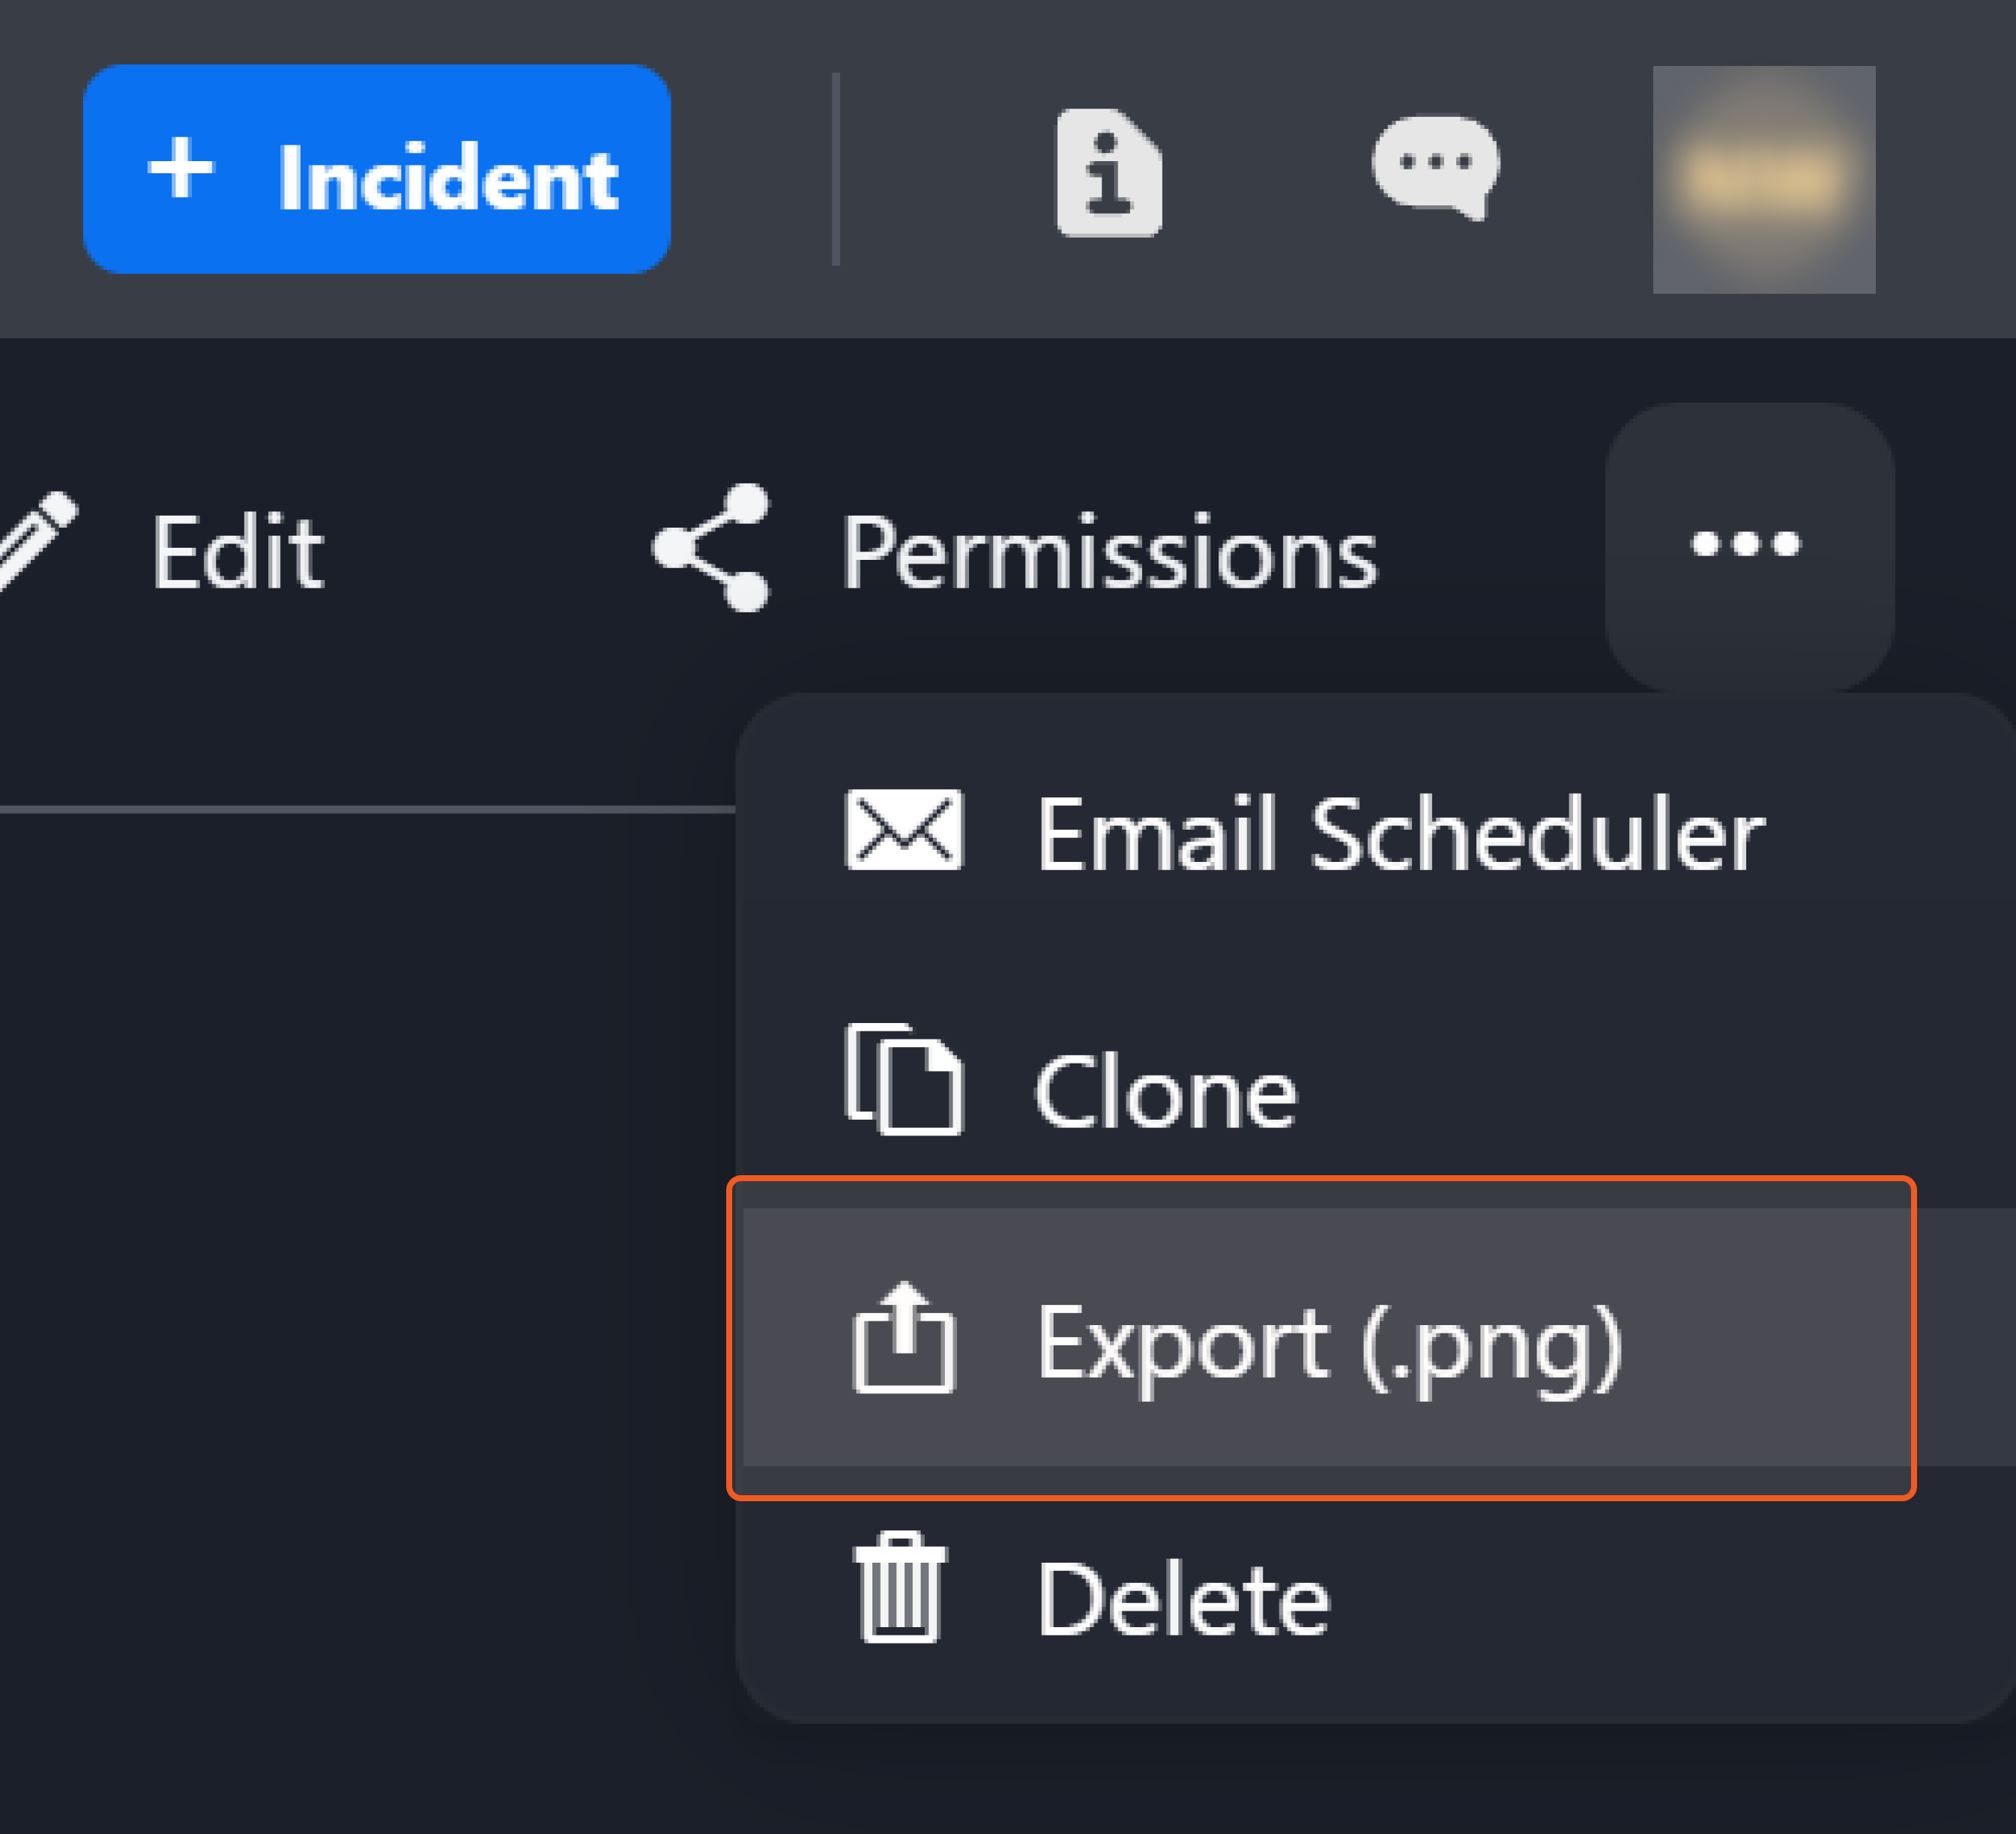Select Email Scheduler from the menu
The height and width of the screenshot is (1834, 2016).
tap(1399, 834)
